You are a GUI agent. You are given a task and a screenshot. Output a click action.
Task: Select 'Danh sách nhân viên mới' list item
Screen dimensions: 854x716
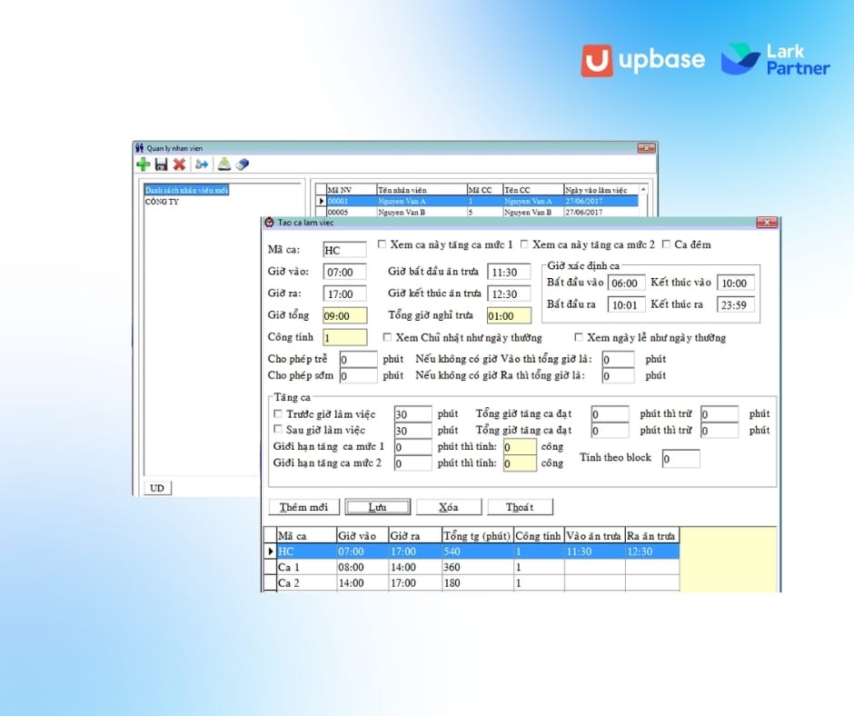tap(186, 190)
